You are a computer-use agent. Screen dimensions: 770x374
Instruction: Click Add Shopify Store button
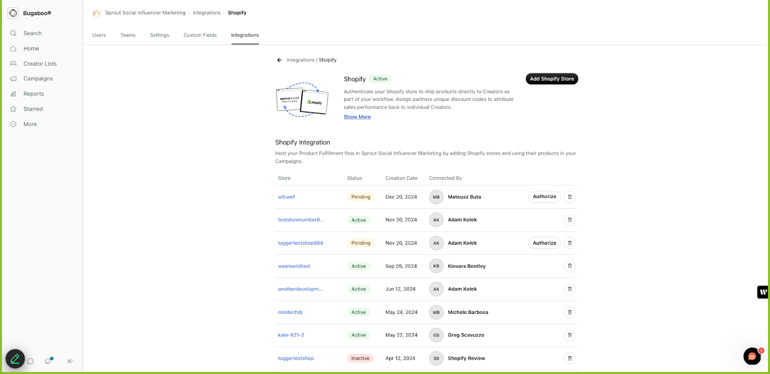tap(552, 79)
